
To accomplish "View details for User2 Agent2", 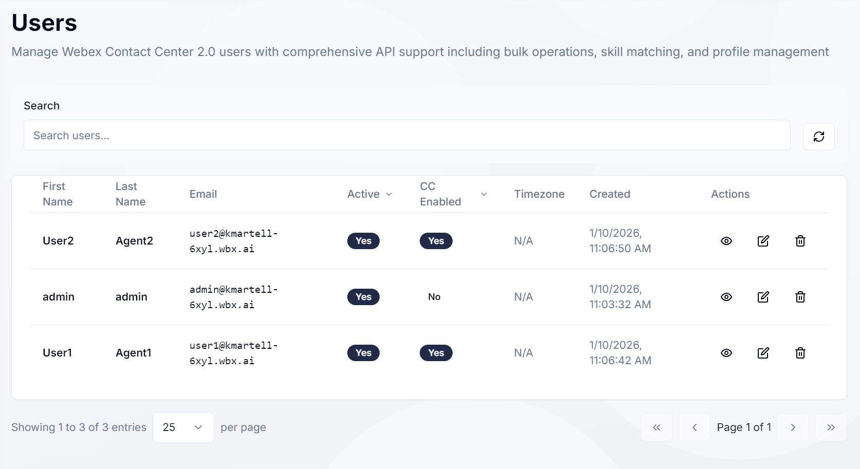I will tap(726, 241).
